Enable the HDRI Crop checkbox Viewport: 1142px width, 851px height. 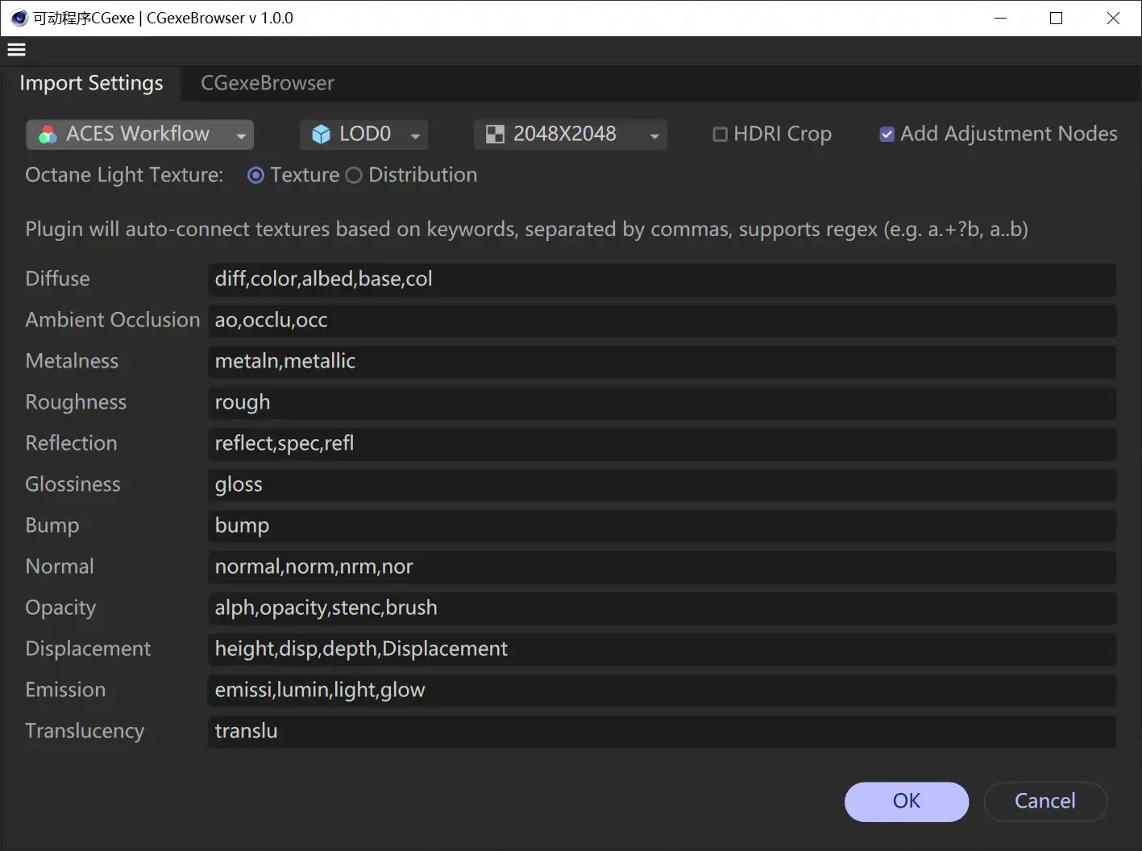coord(720,135)
